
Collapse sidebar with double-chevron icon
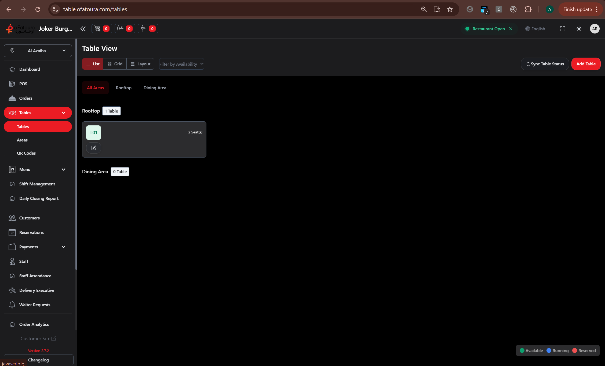click(83, 29)
